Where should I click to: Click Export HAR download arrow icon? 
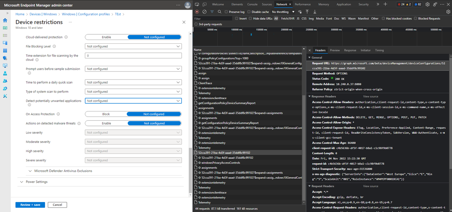point(315,12)
